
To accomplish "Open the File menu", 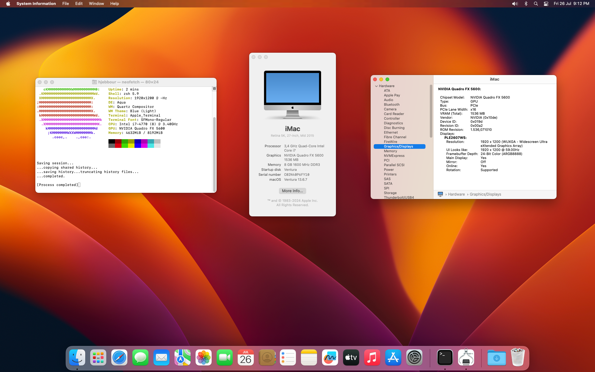I will coord(65,4).
